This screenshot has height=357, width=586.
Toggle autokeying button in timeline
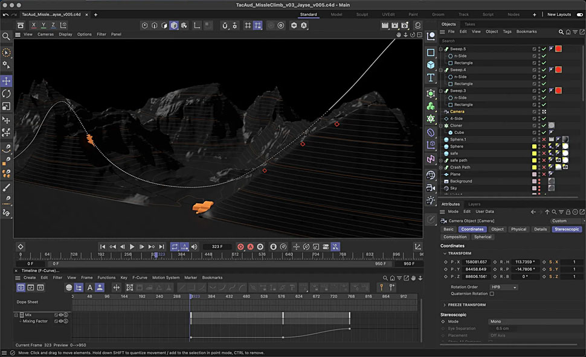pos(250,247)
